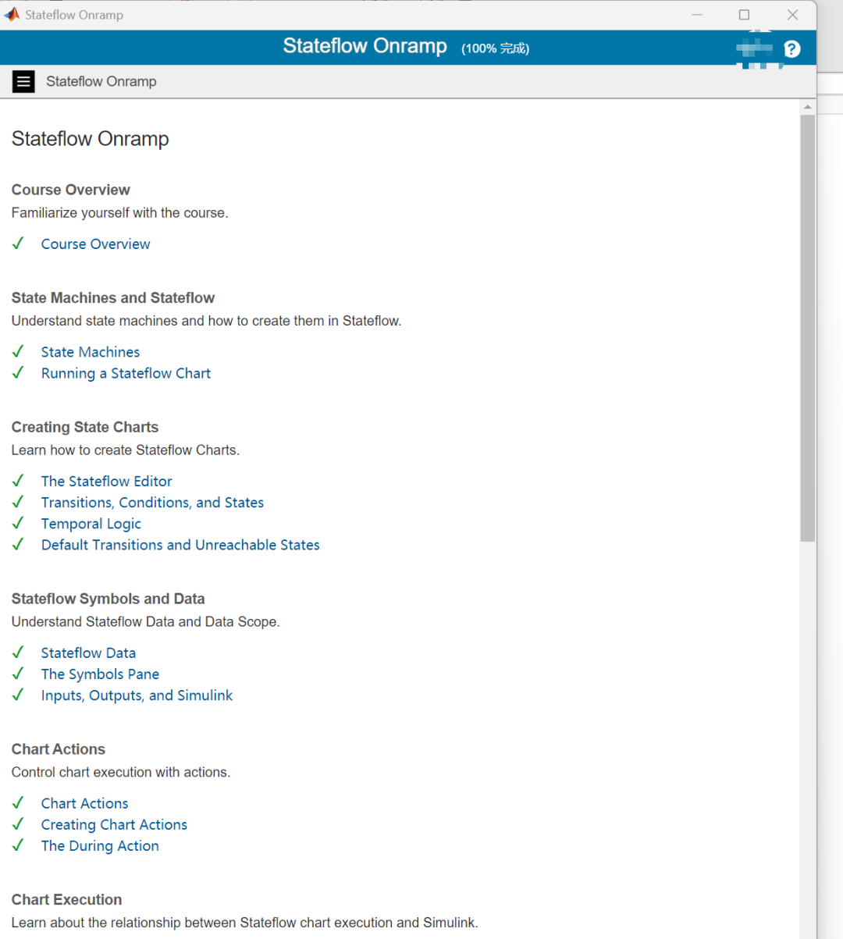Image resolution: width=843 pixels, height=939 pixels.
Task: Open Default Transitions and Unreachable States
Action: [x=180, y=545]
